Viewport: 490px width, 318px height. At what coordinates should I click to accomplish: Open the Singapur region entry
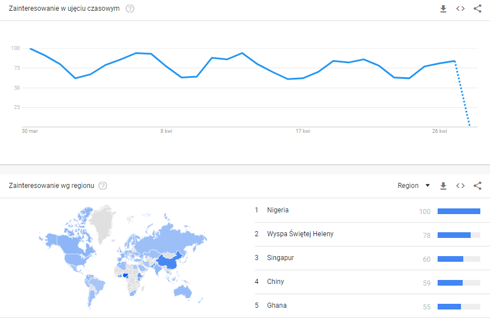pyautogui.click(x=281, y=258)
